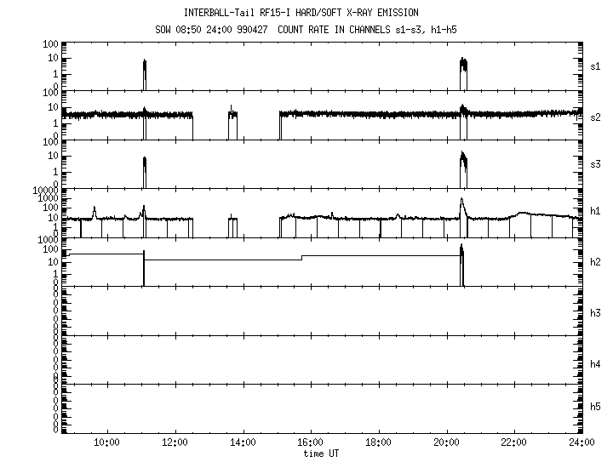
Task: Select the 10:00 time axis tick label
Action: pos(106,443)
